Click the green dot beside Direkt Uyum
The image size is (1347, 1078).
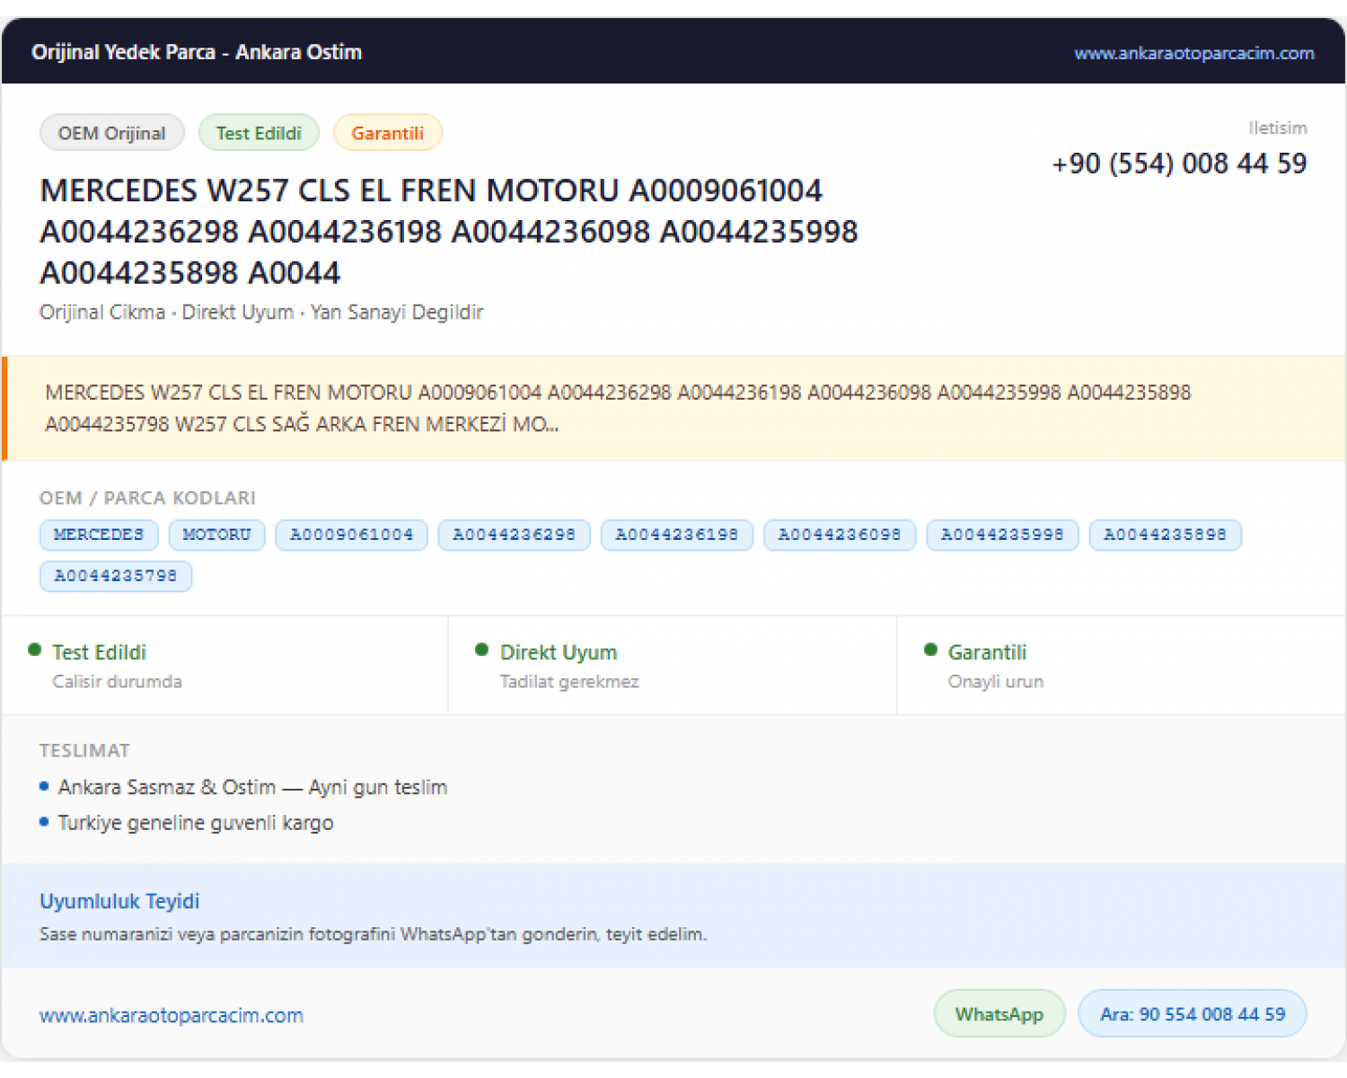(x=482, y=649)
